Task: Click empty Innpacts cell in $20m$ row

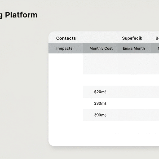Action: (x=66, y=92)
